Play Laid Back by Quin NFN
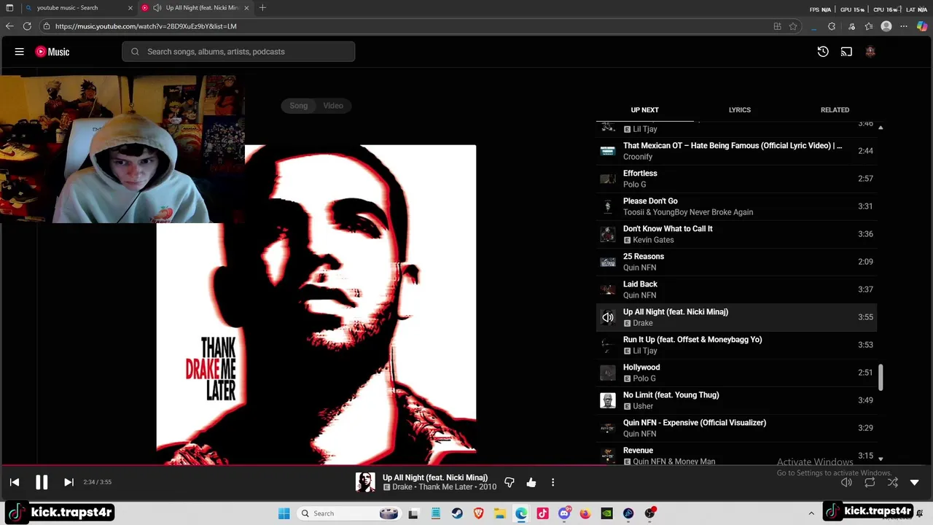This screenshot has width=933, height=525. 736,289
